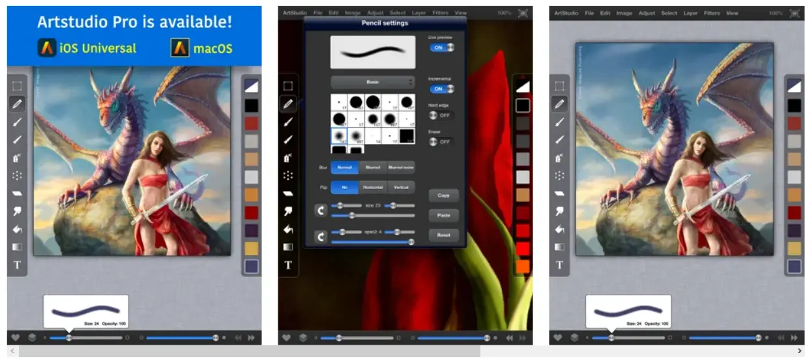The width and height of the screenshot is (805, 359).
Task: Click the iOS Universal Artstudio Pro app icon
Action: (x=47, y=48)
